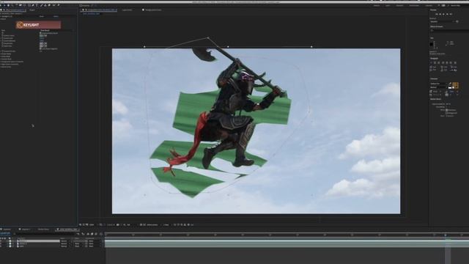469x264 pixels.
Task: Toggle stopwatch for Screen Gain property
Action: [x=3, y=38]
